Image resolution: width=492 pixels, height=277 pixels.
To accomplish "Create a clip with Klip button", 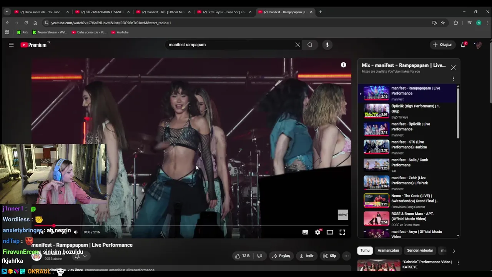I will 329,256.
